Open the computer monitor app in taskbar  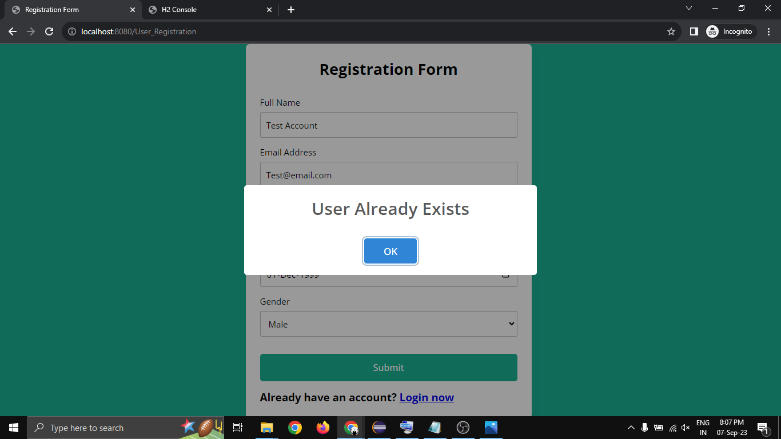[407, 428]
